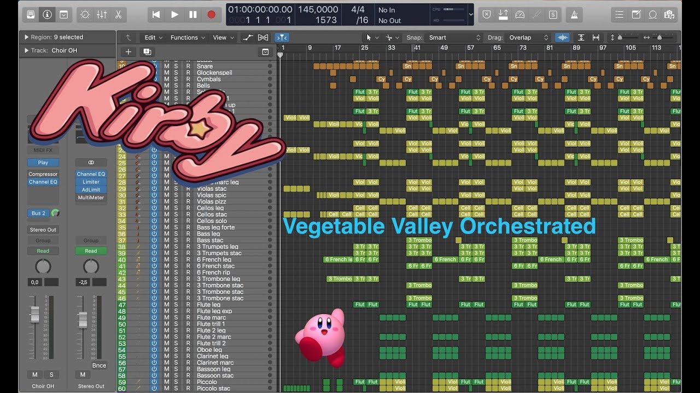The image size is (700, 393).
Task: Toggle the Replace mode shield icon
Action: pos(487,15)
